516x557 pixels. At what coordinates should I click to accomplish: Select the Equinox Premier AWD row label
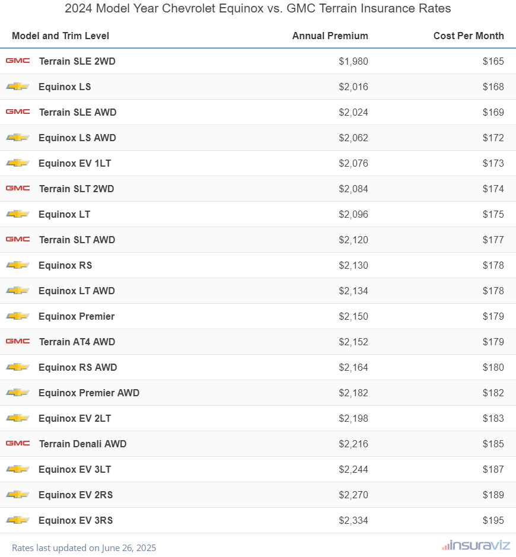click(x=89, y=393)
